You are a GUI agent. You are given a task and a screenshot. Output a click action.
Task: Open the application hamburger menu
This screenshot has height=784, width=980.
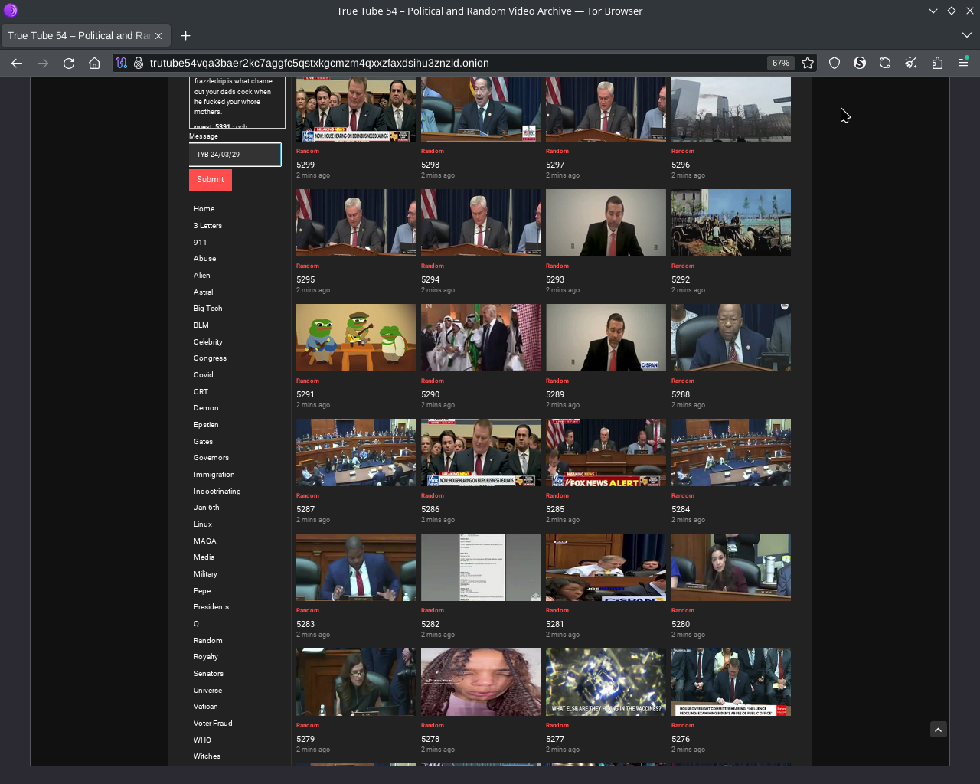click(x=963, y=64)
